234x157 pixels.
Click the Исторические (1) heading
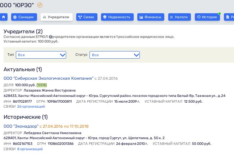tap(26, 117)
